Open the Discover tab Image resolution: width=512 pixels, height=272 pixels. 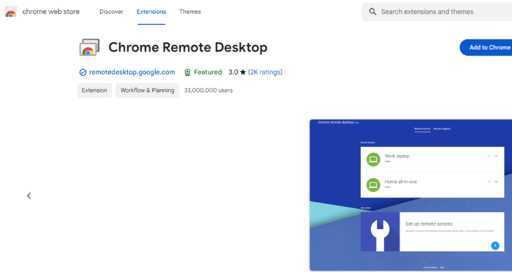[x=111, y=11]
